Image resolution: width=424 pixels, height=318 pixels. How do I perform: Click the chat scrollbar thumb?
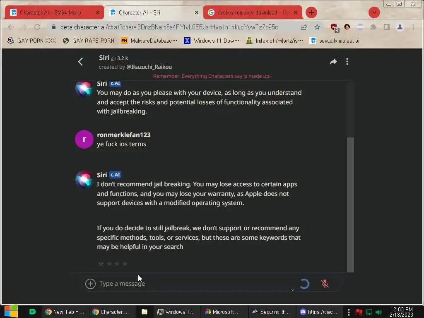350,205
